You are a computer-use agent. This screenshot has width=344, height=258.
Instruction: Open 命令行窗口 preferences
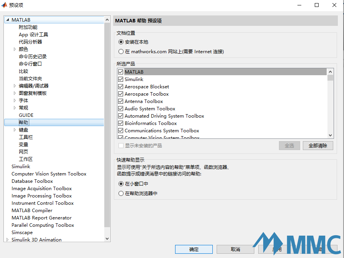pos(30,64)
